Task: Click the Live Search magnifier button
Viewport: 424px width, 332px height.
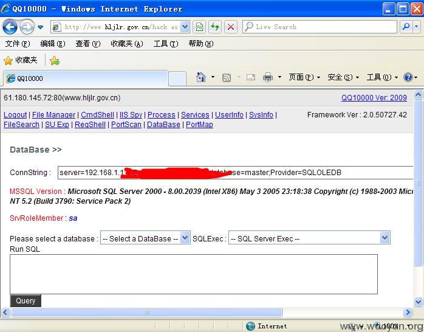Action: [406, 27]
